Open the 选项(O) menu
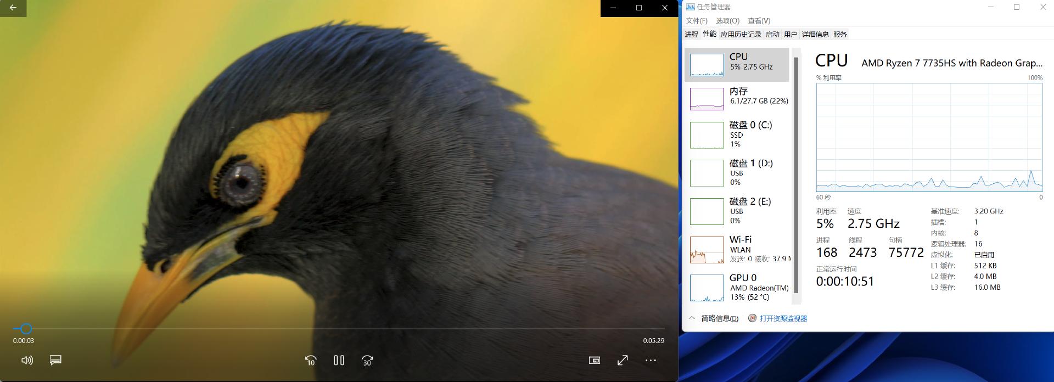The height and width of the screenshot is (382, 1054). click(x=727, y=21)
